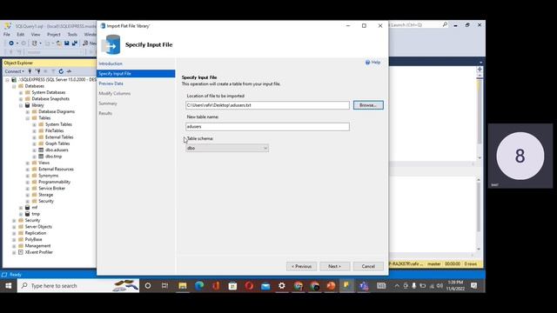Click the file location input field
Image resolution: width=557 pixels, height=313 pixels.
point(267,105)
